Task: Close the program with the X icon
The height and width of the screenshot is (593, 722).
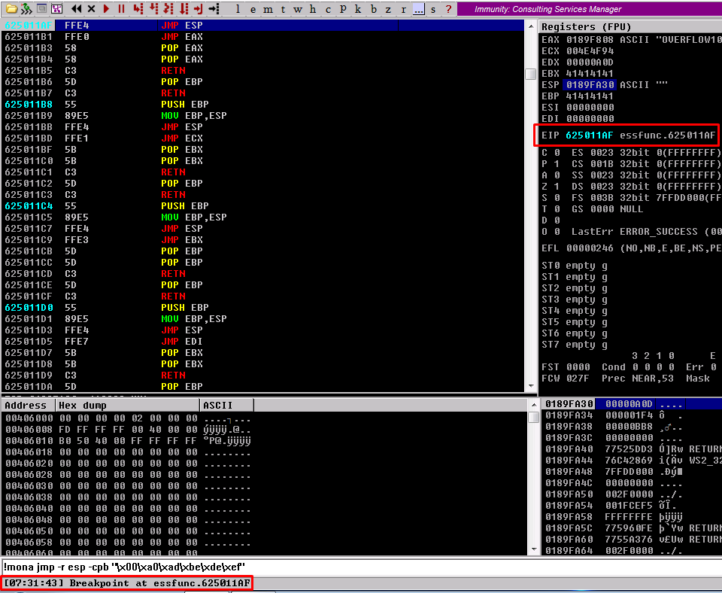Action: coord(91,8)
